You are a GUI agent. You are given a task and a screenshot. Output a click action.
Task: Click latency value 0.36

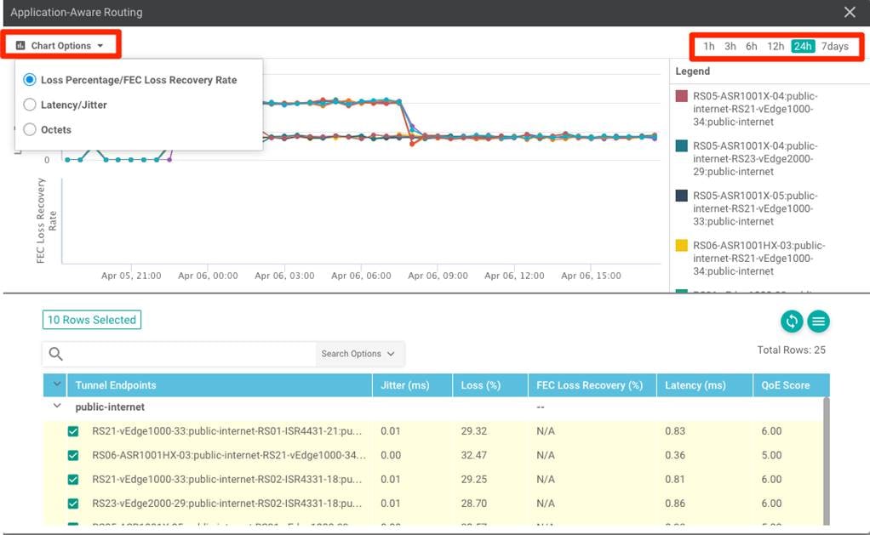click(675, 455)
